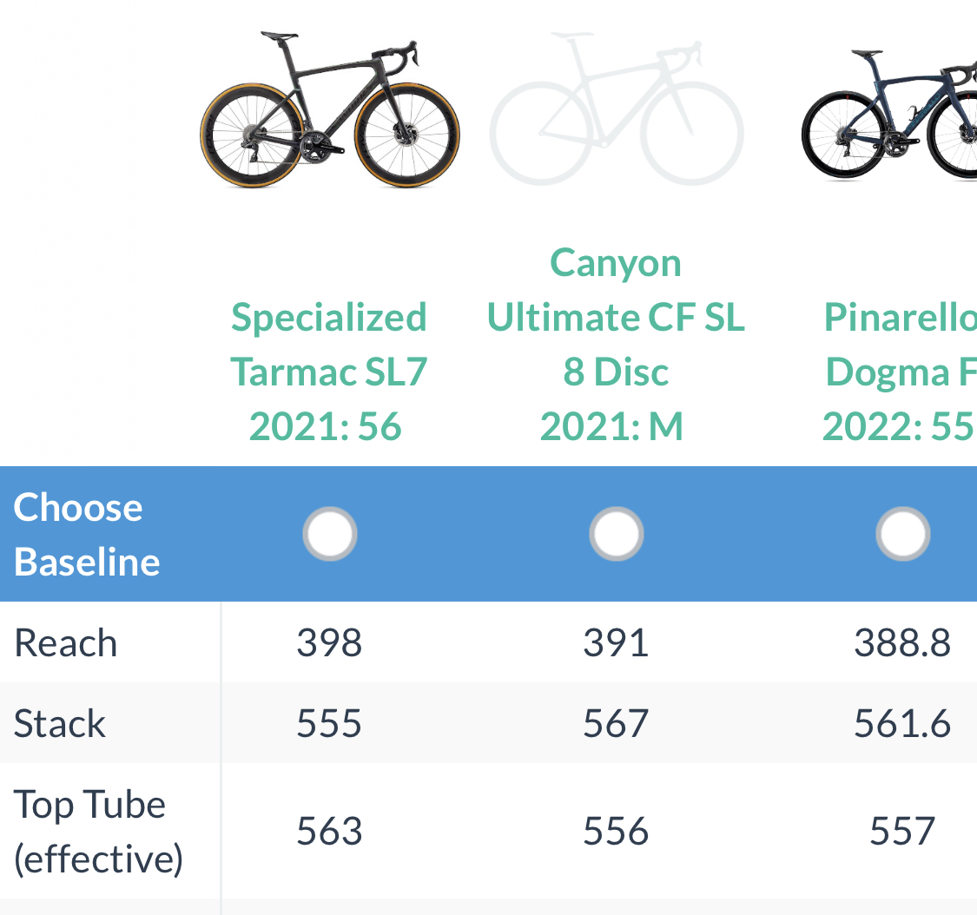The width and height of the screenshot is (977, 915).
Task: Select Specialized Tarmac SL7 as baseline
Action: pos(330,534)
